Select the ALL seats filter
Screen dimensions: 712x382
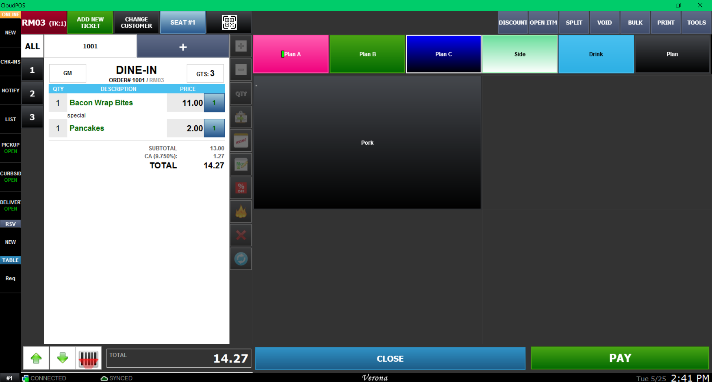click(x=32, y=46)
